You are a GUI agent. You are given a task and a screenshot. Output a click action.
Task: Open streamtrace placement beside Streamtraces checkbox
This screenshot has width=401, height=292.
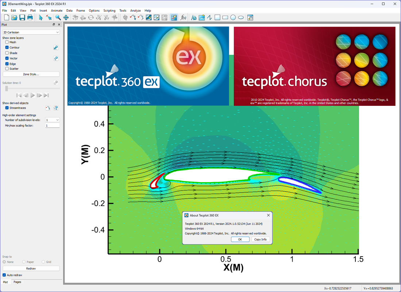[x=48, y=108]
